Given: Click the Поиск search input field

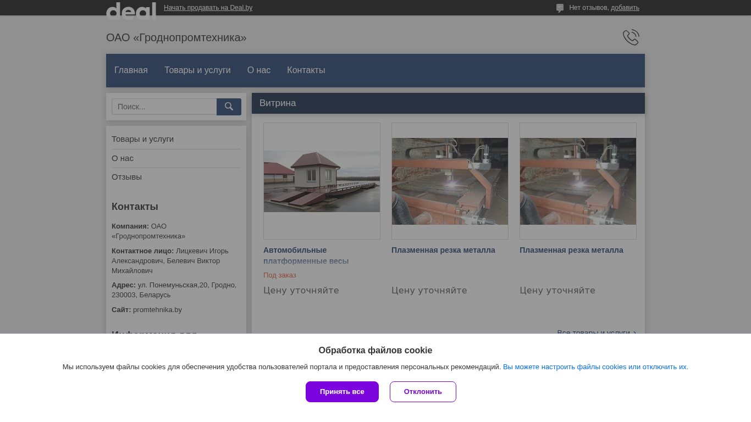Looking at the screenshot, I should tap(164, 107).
